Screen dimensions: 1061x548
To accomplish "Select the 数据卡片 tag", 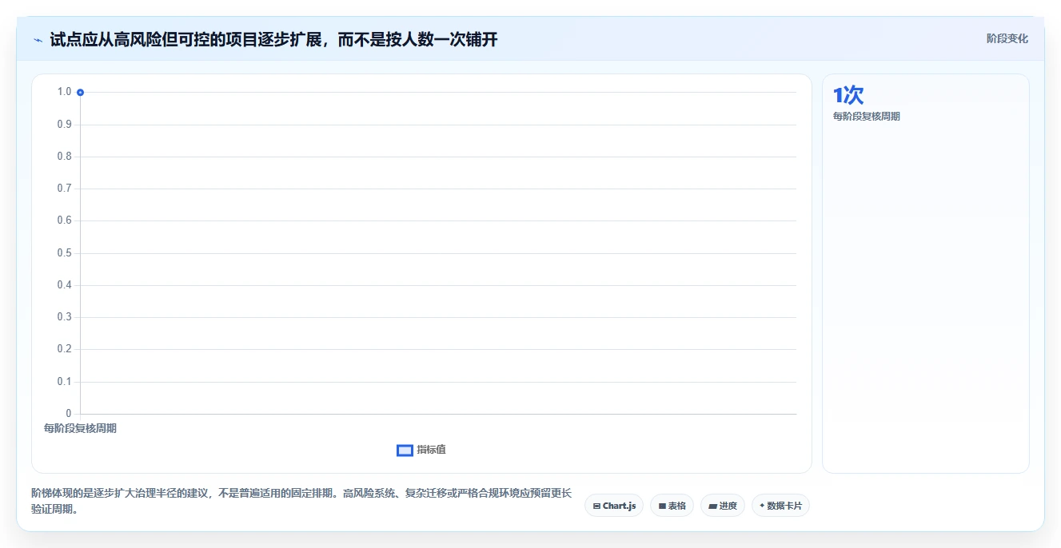I will pyautogui.click(x=780, y=506).
